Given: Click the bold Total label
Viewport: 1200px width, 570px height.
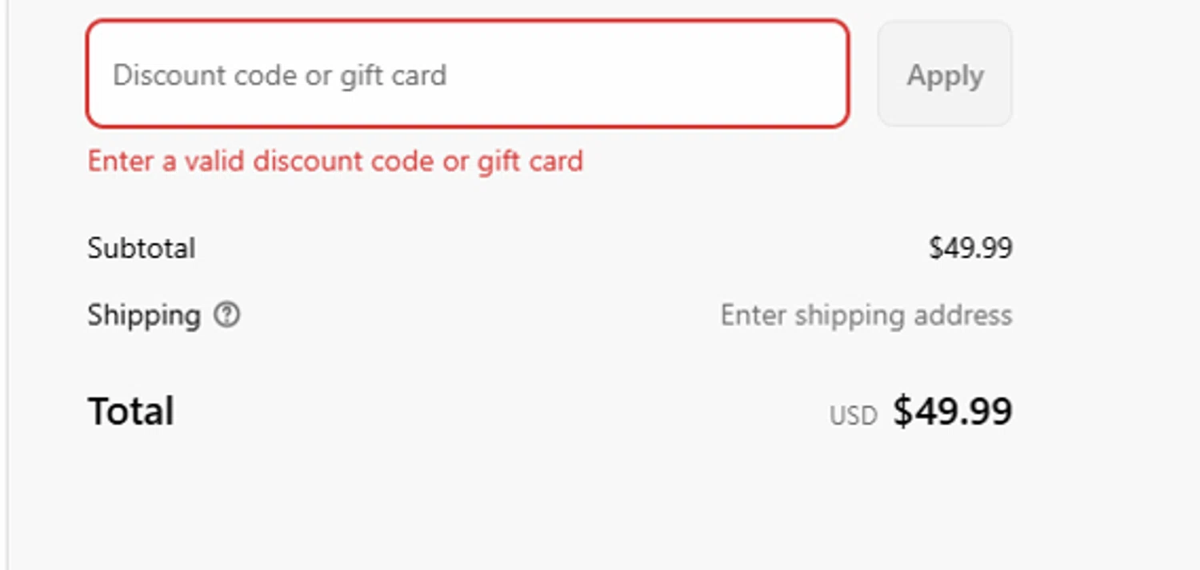Looking at the screenshot, I should (131, 412).
